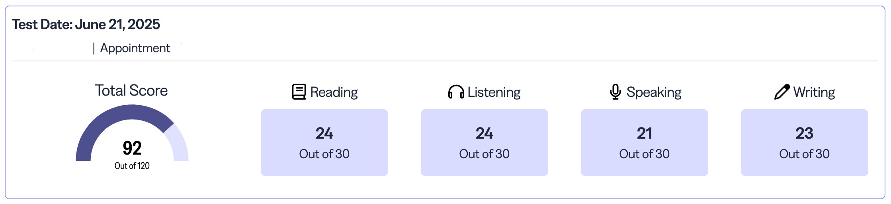
Task: Click the horizontal divider line below Appointment
Action: (x=445, y=61)
